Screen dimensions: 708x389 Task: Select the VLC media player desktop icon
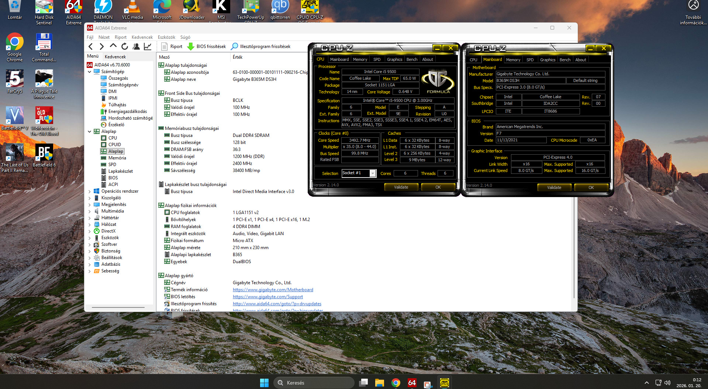pyautogui.click(x=132, y=11)
